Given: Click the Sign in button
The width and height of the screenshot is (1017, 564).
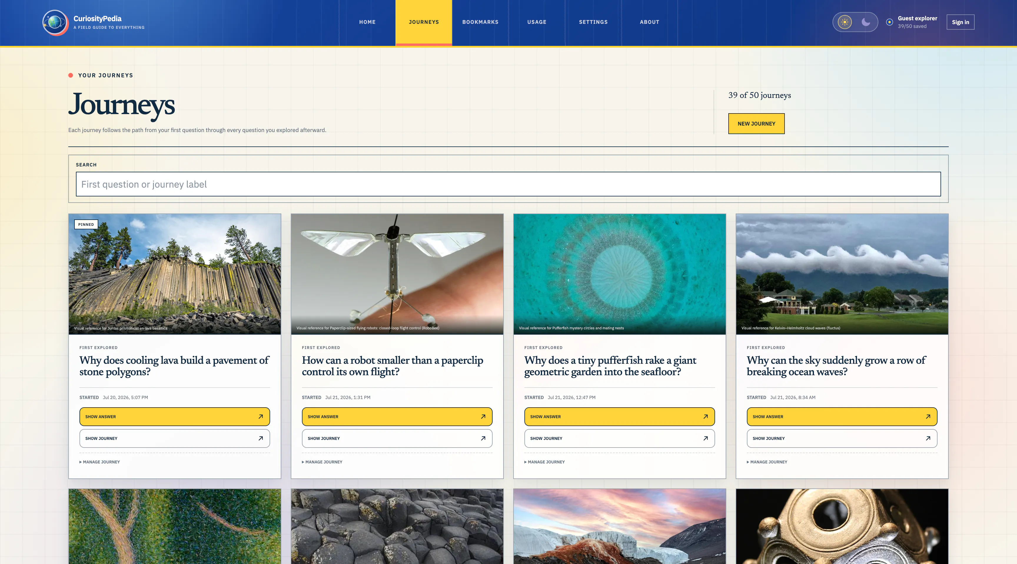Looking at the screenshot, I should coord(960,22).
